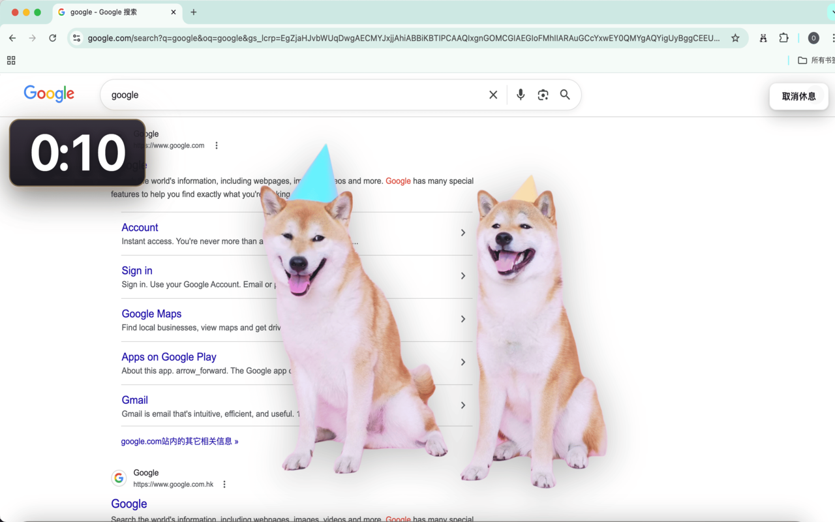Image resolution: width=835 pixels, height=522 pixels.
Task: View site information icon in address bar
Action: coord(77,38)
